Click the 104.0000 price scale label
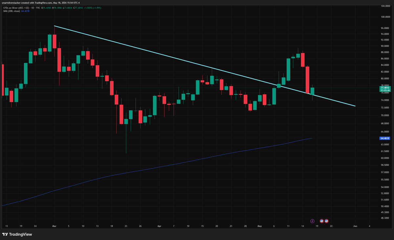Viewport: 394px width, 240px height. (x=385, y=6)
